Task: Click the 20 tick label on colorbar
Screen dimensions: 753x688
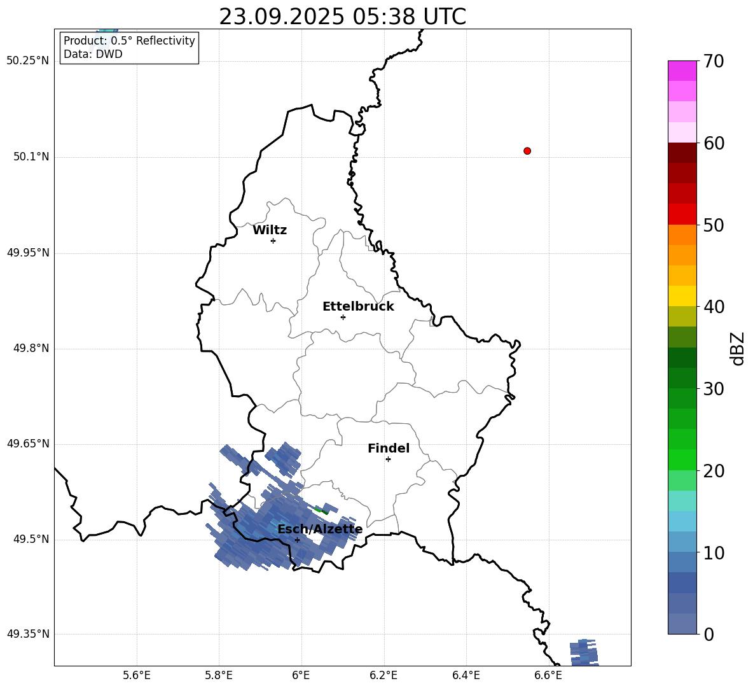Action: 714,471
